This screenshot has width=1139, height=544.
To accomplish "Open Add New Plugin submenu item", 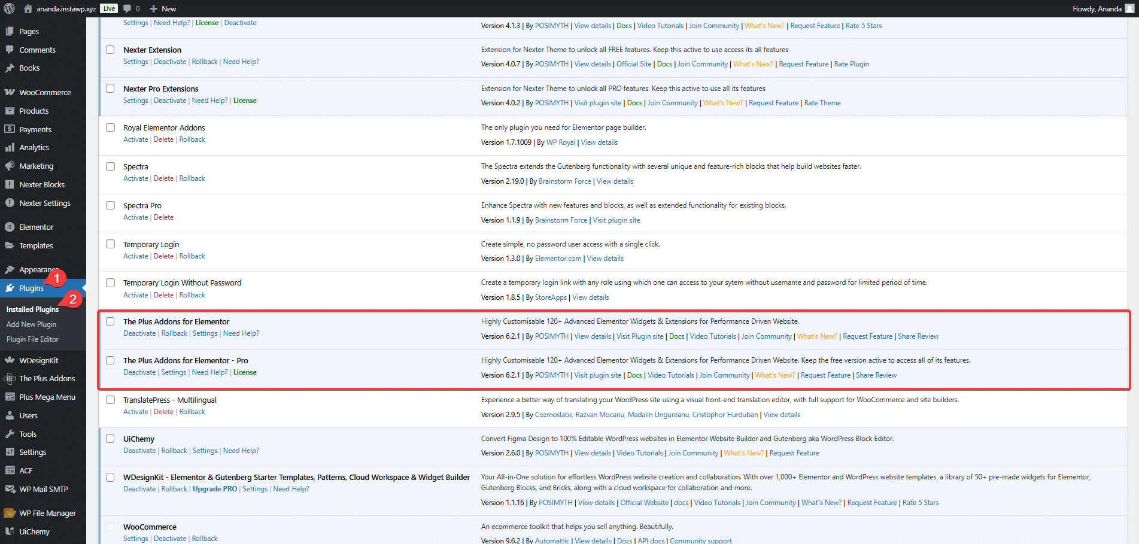I will 31,324.
